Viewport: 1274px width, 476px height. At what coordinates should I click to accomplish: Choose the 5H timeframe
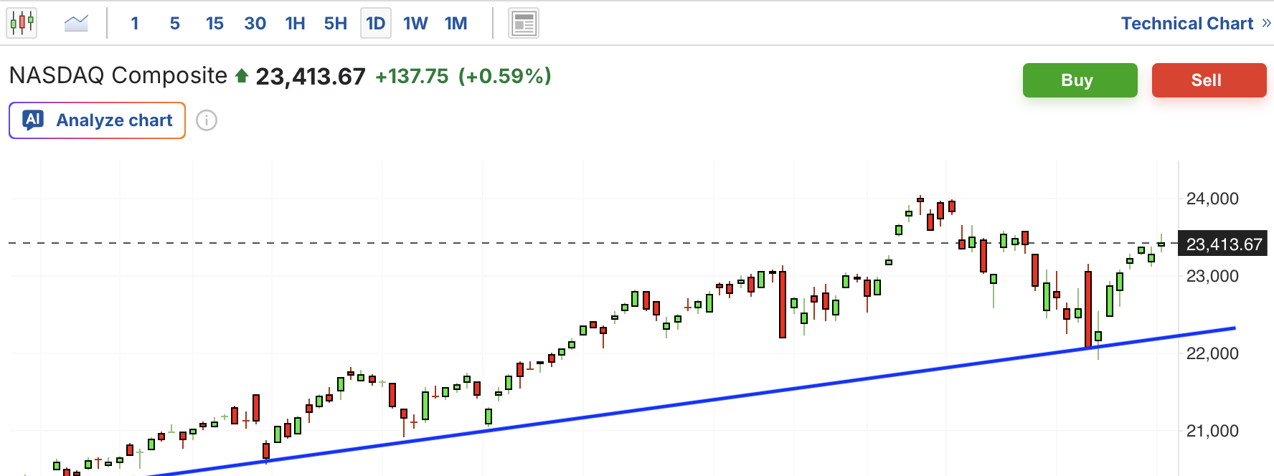(x=335, y=24)
